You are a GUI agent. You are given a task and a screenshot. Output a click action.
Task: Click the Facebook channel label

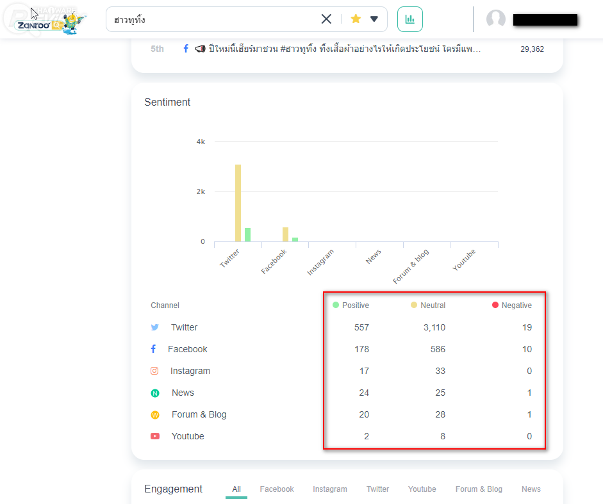tap(187, 349)
